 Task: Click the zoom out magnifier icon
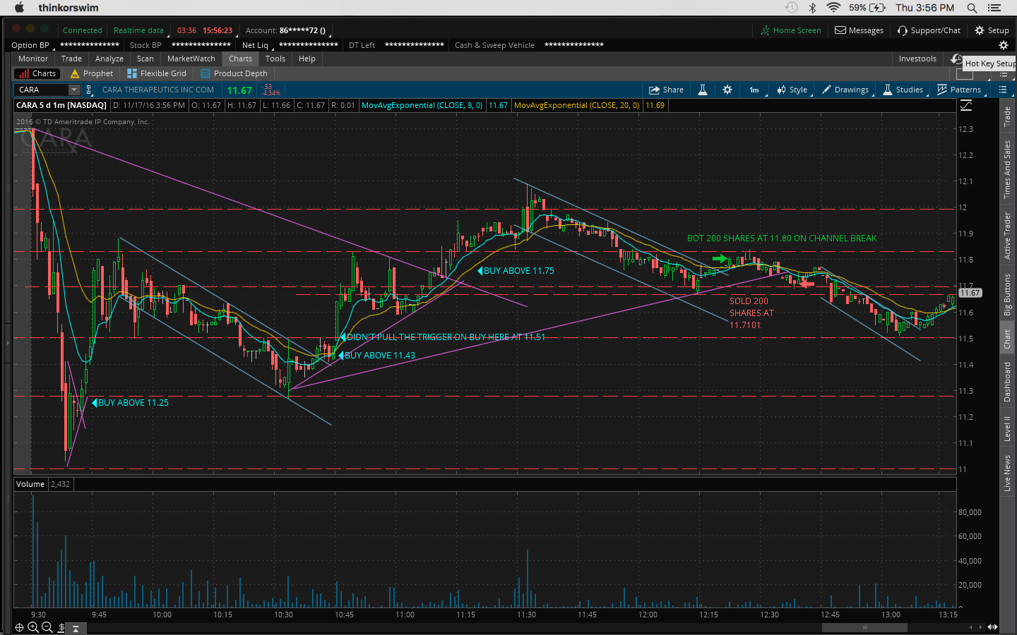(x=47, y=627)
